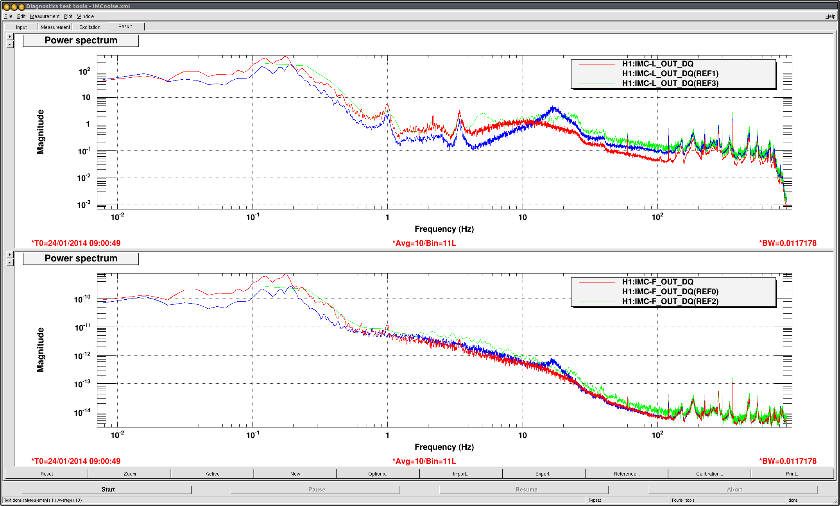This screenshot has width=840, height=506.
Task: Click the up-arrow icon beside the top plot
Action: point(10,45)
